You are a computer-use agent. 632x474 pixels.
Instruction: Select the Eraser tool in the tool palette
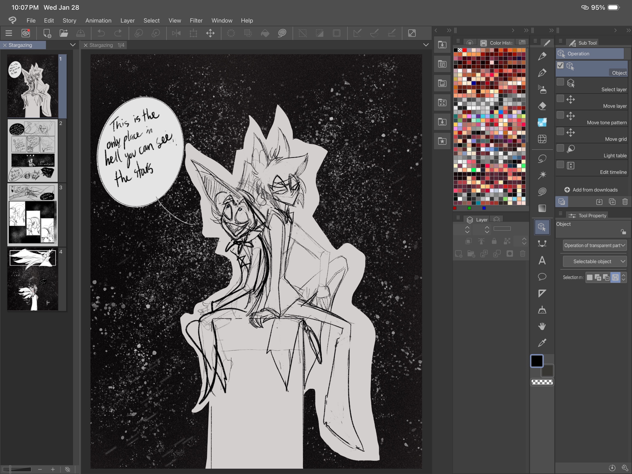point(542,106)
